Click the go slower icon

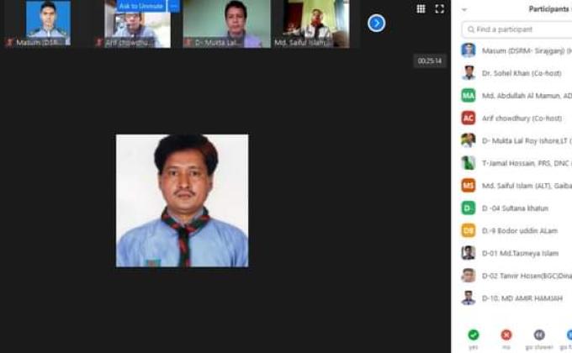coord(539,335)
